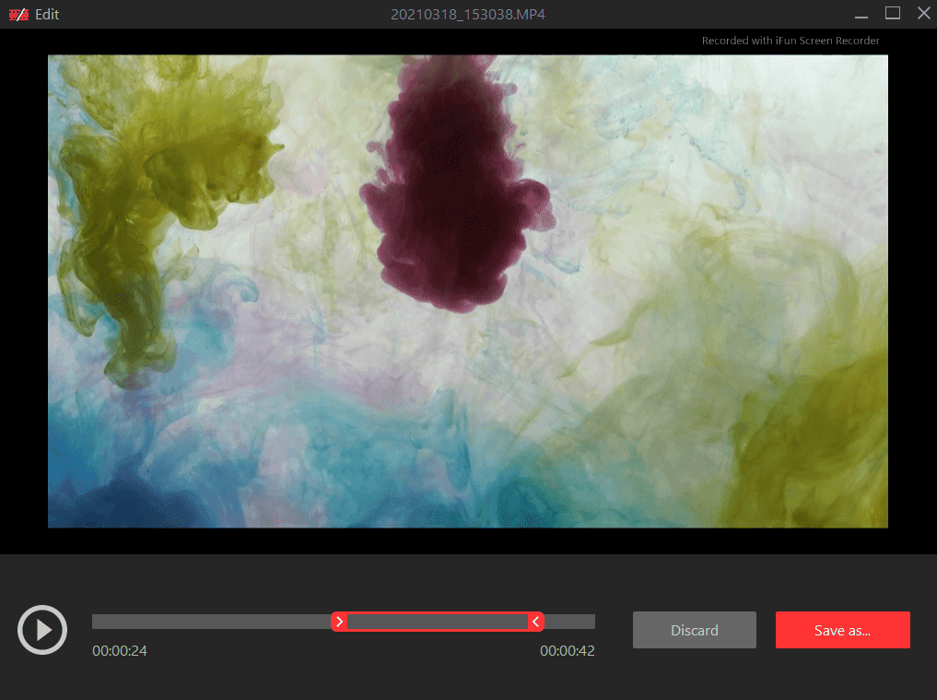Viewport: 937px width, 700px height.
Task: Close the Edit window
Action: (x=923, y=13)
